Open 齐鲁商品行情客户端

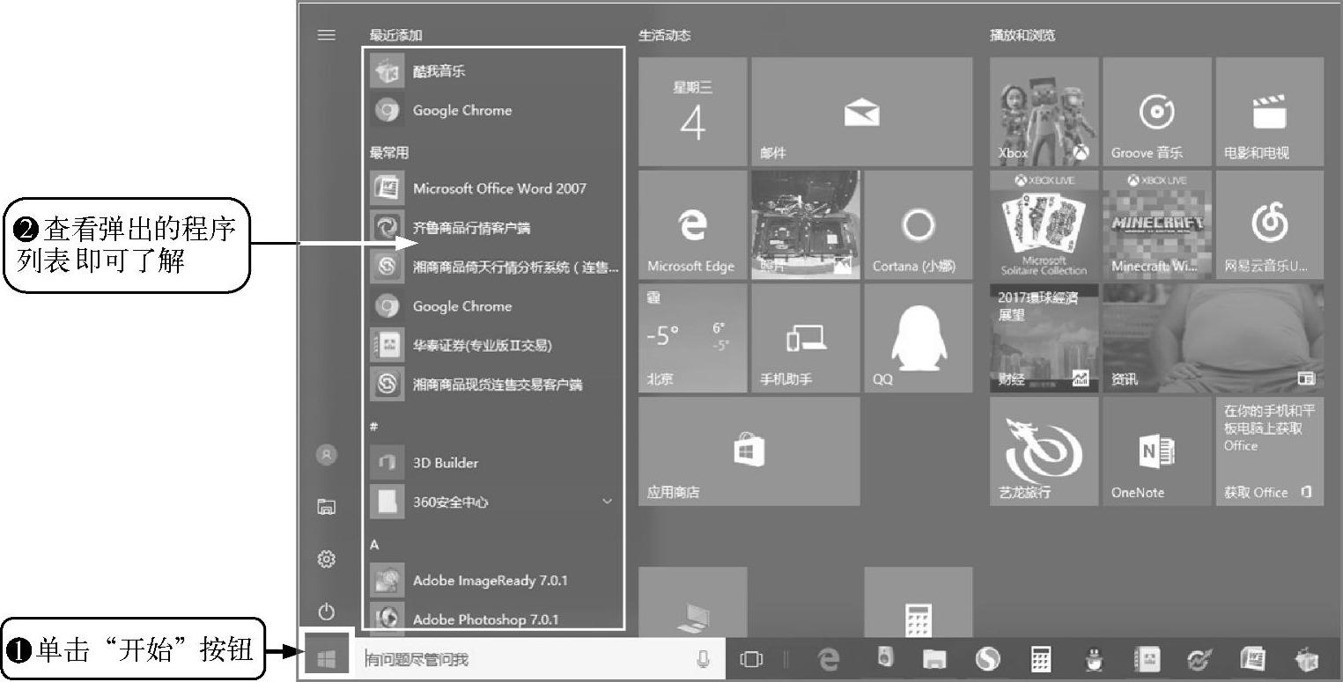pyautogui.click(x=493, y=228)
